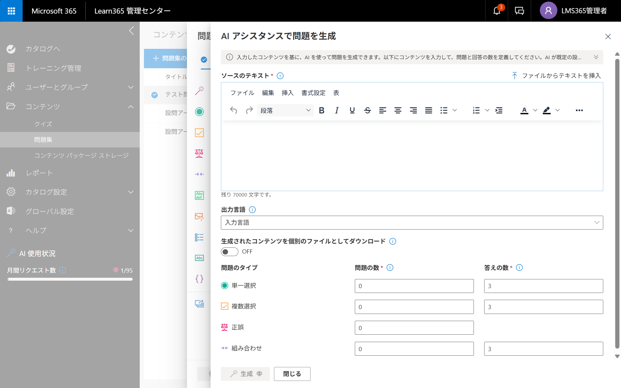Toggle bold formatting
621x388 pixels.
coord(321,110)
